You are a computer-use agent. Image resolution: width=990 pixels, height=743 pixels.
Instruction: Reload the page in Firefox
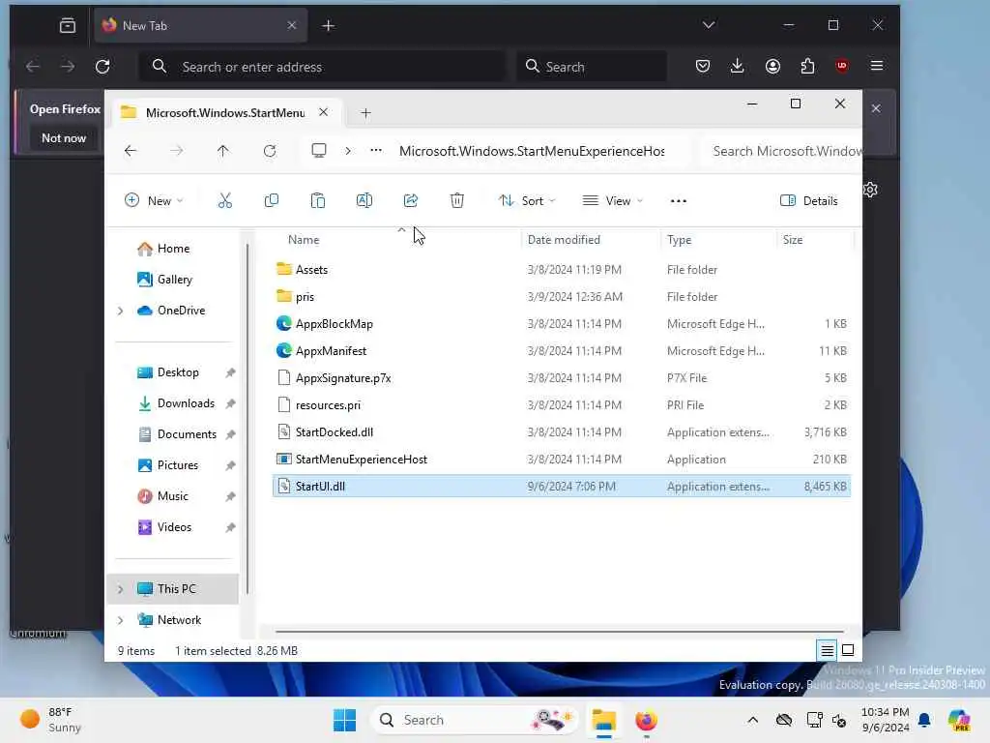click(102, 67)
